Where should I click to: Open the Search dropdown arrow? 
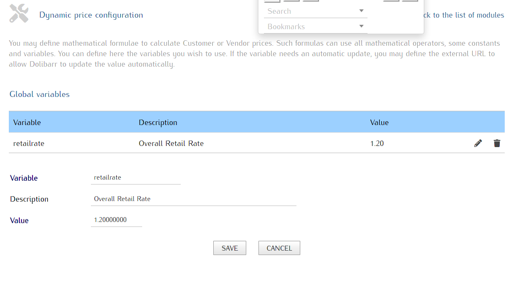(x=361, y=11)
